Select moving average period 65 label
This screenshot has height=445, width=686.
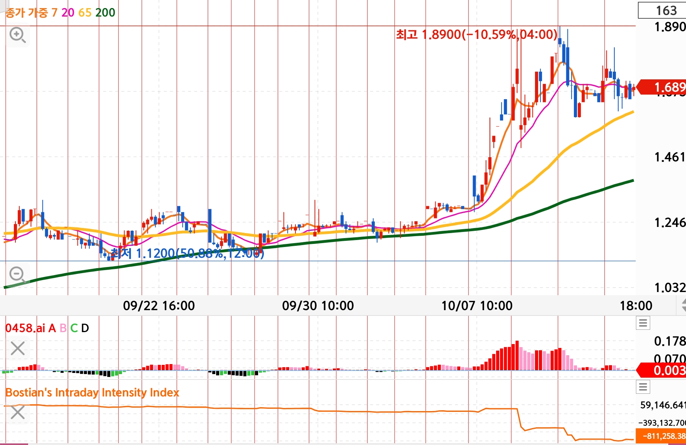pos(85,13)
